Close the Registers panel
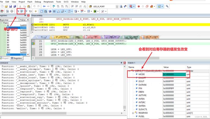Viewport: 210px width, 119px height. [x=28, y=16]
